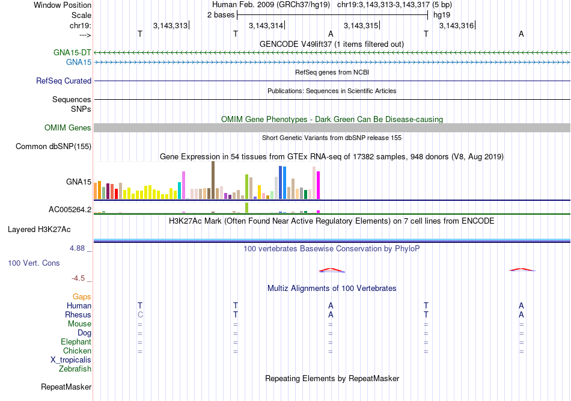Screen dimensions: 571x401
Task: Click the Human Feb. 2009 (GRCh37/hg19) assembly text
Action: click(271, 5)
